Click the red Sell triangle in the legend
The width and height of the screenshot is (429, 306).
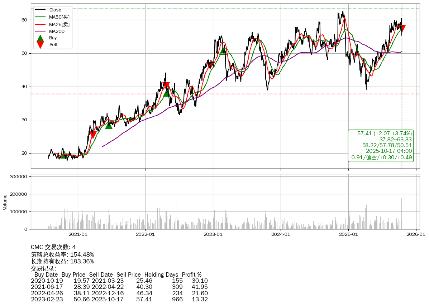tap(40, 44)
